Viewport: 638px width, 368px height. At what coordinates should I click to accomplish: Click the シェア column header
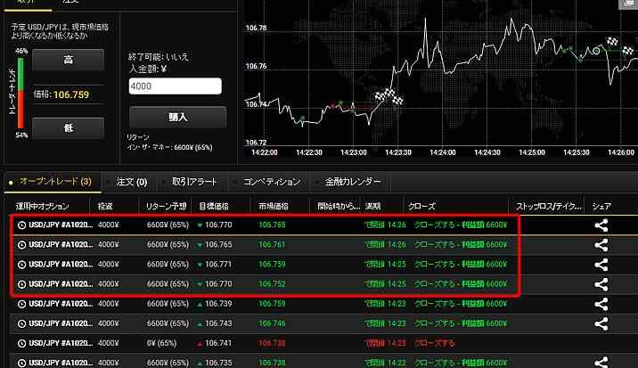tap(601, 207)
